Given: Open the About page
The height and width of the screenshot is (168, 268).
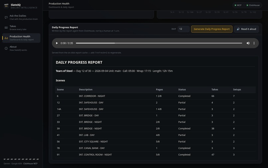Looking at the screenshot, I should tap(21, 48).
